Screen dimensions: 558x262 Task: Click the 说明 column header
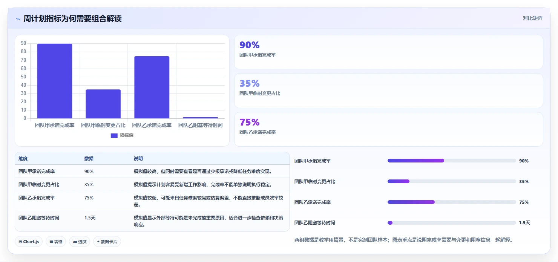point(138,159)
